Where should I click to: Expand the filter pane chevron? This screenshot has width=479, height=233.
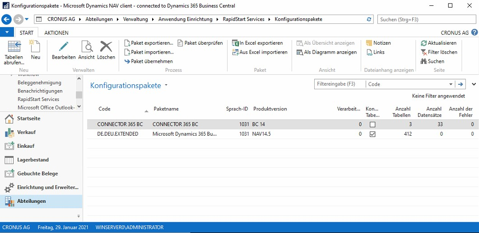tap(474, 84)
